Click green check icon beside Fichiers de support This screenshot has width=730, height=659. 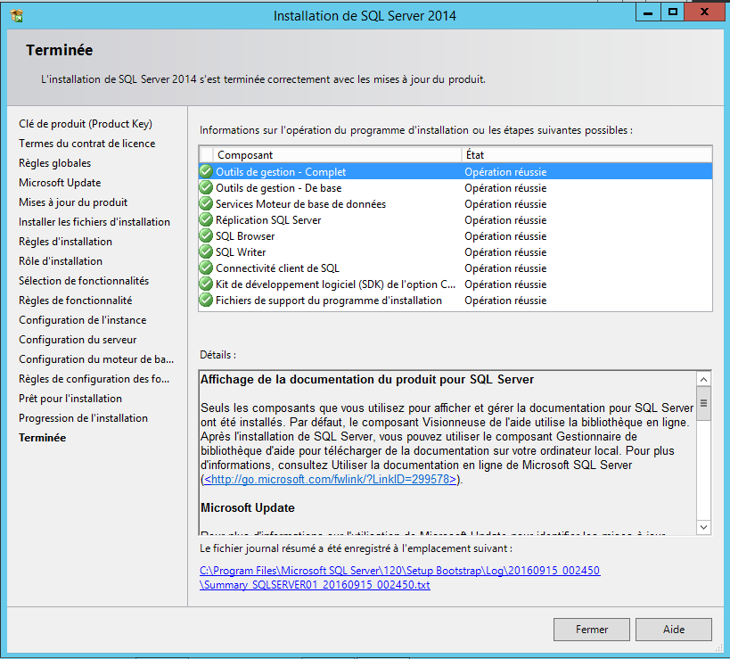tap(206, 301)
